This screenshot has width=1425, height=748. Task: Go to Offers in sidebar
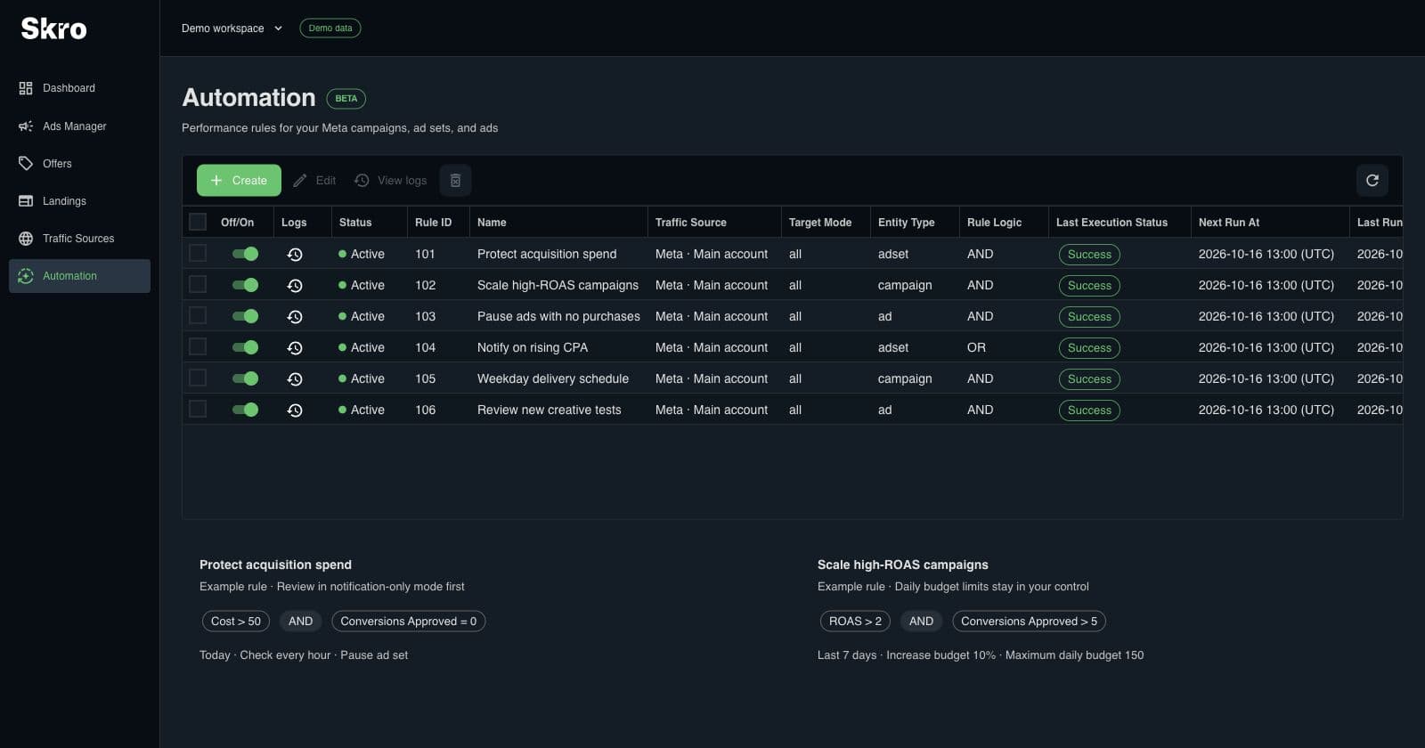79,164
